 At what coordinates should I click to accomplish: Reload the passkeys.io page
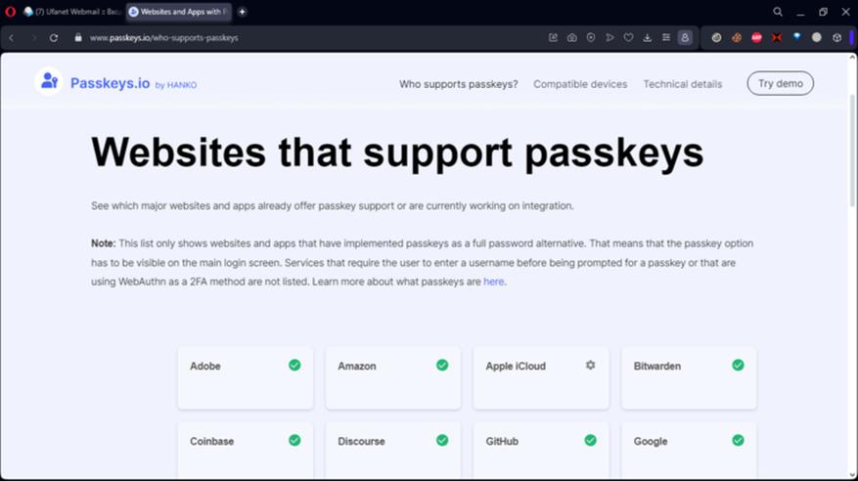pyautogui.click(x=54, y=38)
